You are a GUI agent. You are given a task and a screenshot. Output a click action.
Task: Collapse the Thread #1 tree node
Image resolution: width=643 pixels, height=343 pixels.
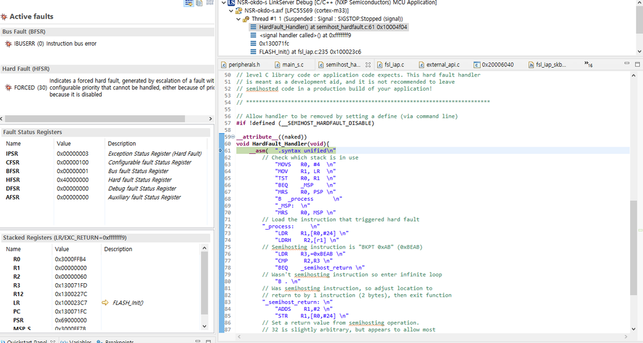(x=239, y=19)
